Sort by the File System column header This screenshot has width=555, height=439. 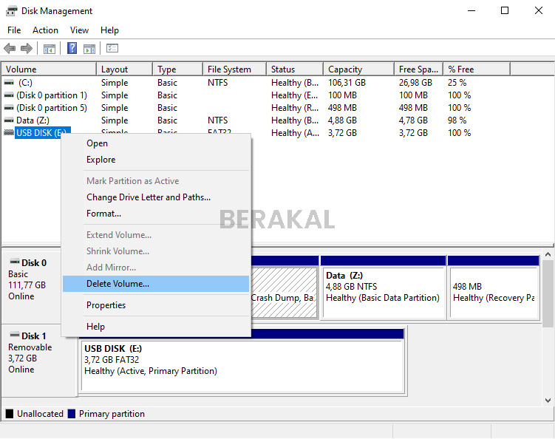(229, 69)
